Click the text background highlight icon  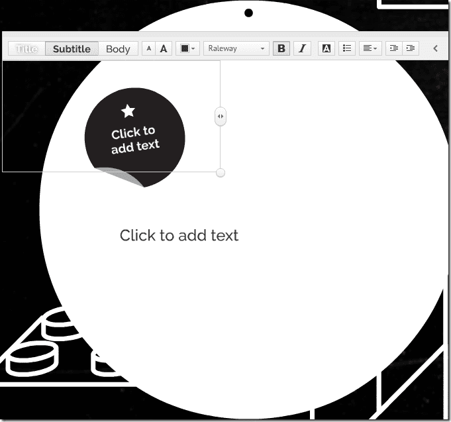pos(326,48)
